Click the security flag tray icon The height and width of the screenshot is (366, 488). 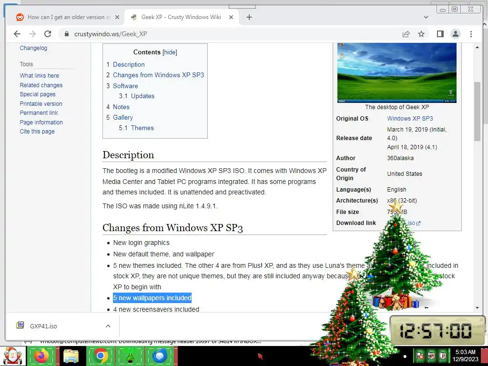click(x=420, y=356)
